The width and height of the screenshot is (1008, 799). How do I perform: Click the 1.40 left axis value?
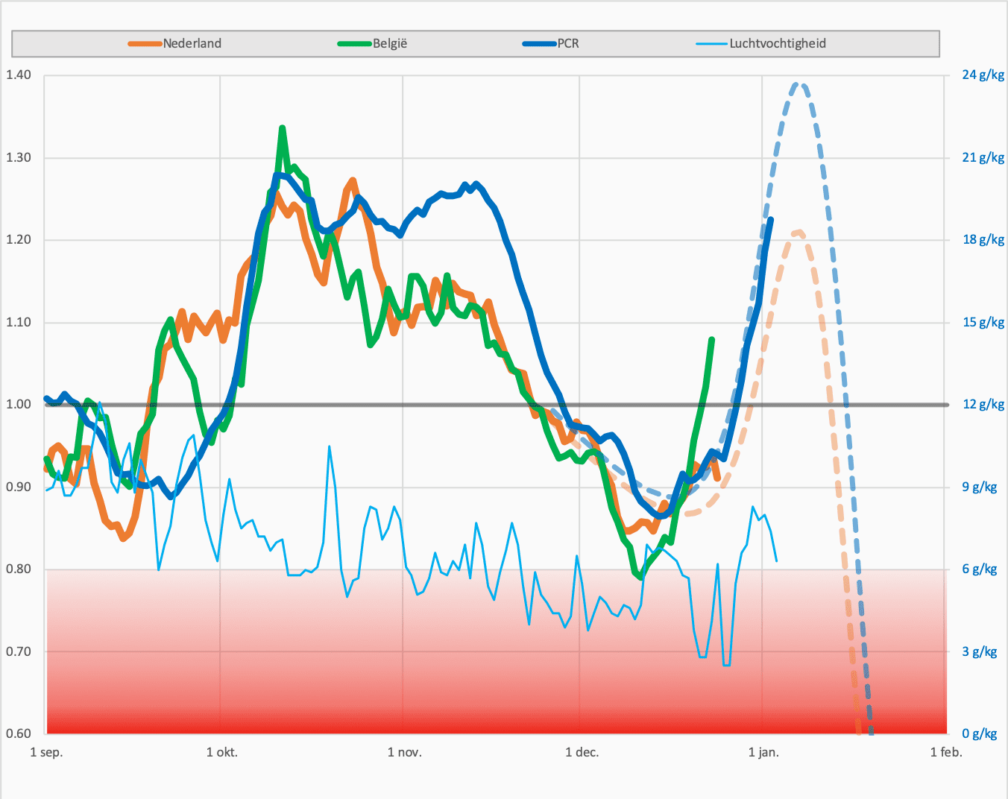click(19, 75)
